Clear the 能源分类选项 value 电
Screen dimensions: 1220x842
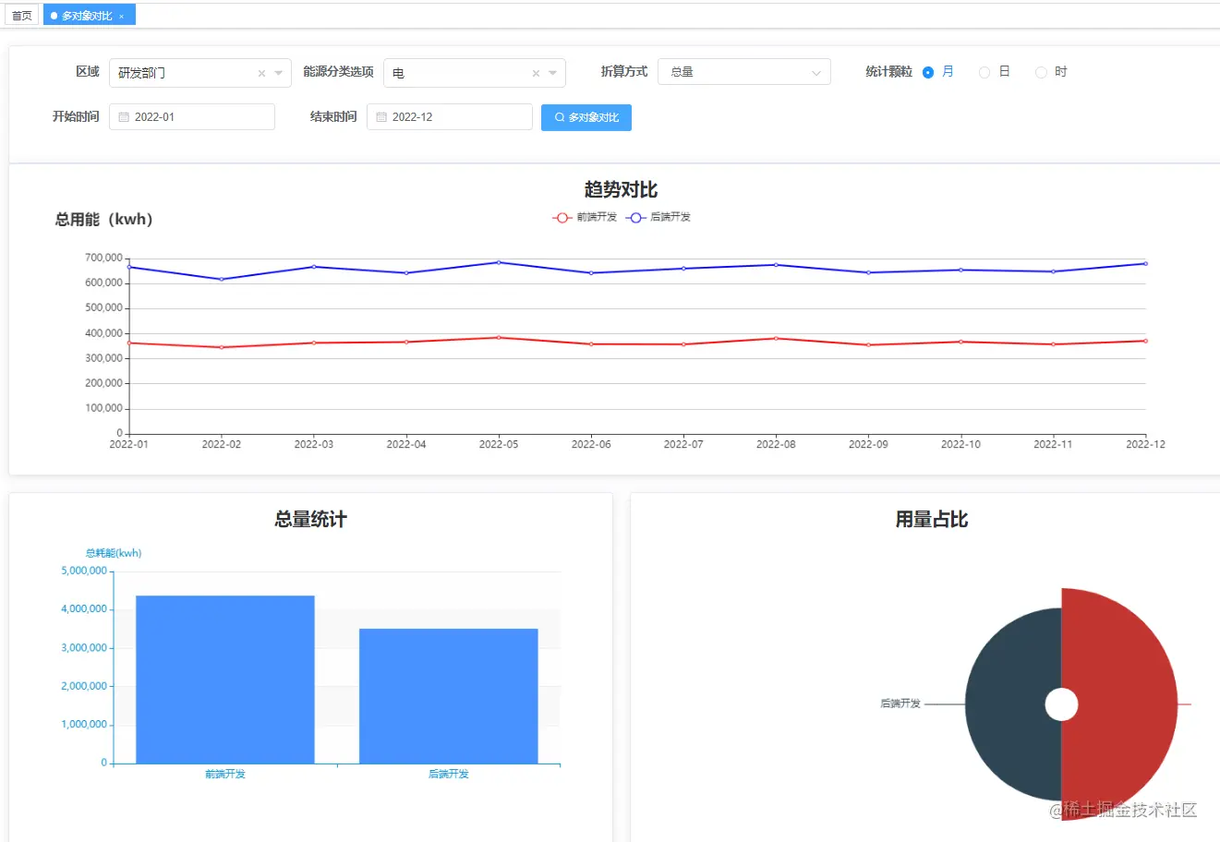tap(536, 73)
